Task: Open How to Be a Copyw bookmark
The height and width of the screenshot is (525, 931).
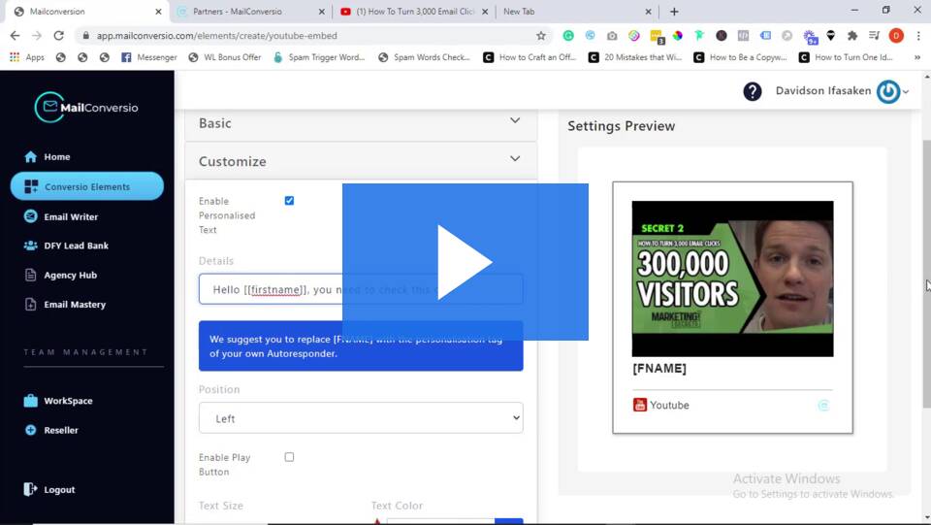Action: point(740,57)
